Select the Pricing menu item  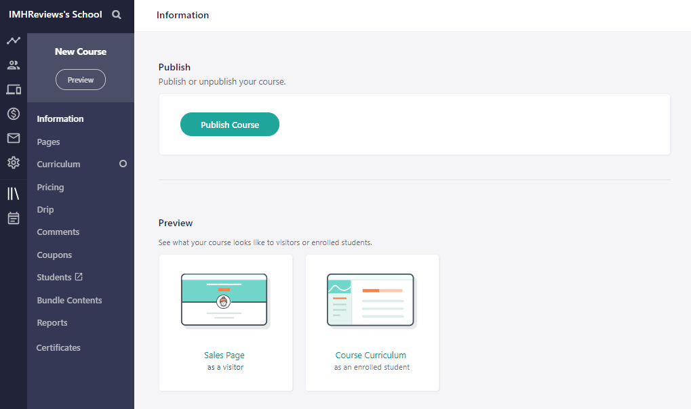point(51,187)
